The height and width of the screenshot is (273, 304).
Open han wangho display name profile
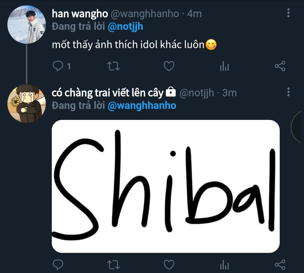[80, 14]
